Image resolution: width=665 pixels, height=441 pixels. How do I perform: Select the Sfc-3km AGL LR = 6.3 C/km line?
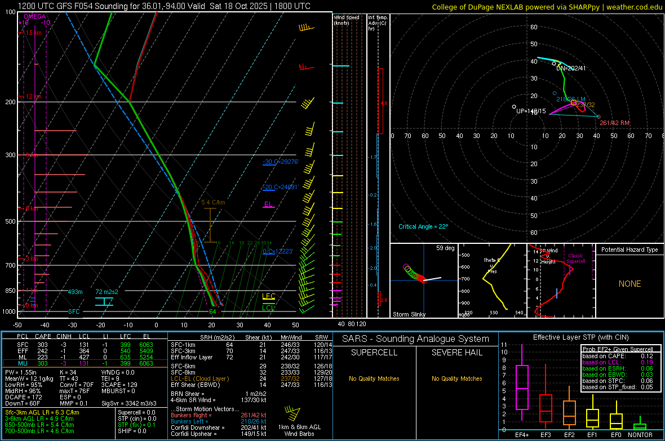pyautogui.click(x=42, y=412)
